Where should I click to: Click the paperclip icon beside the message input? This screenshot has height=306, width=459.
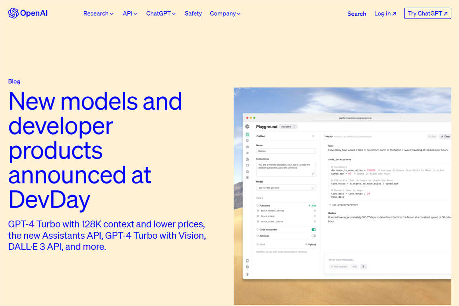[x=363, y=266]
